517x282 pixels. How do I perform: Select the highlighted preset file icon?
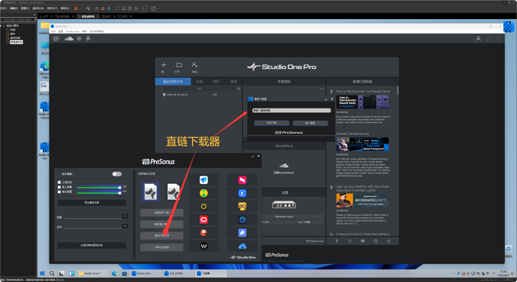[150, 192]
